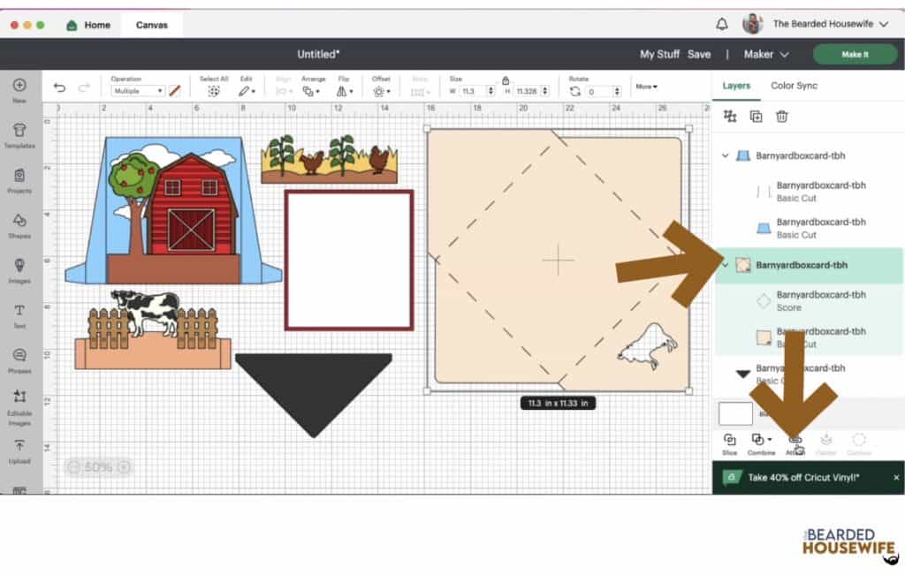The width and height of the screenshot is (905, 575).
Task: Collapse the first Barnyardboxcard-tbh group
Action: pyautogui.click(x=726, y=155)
